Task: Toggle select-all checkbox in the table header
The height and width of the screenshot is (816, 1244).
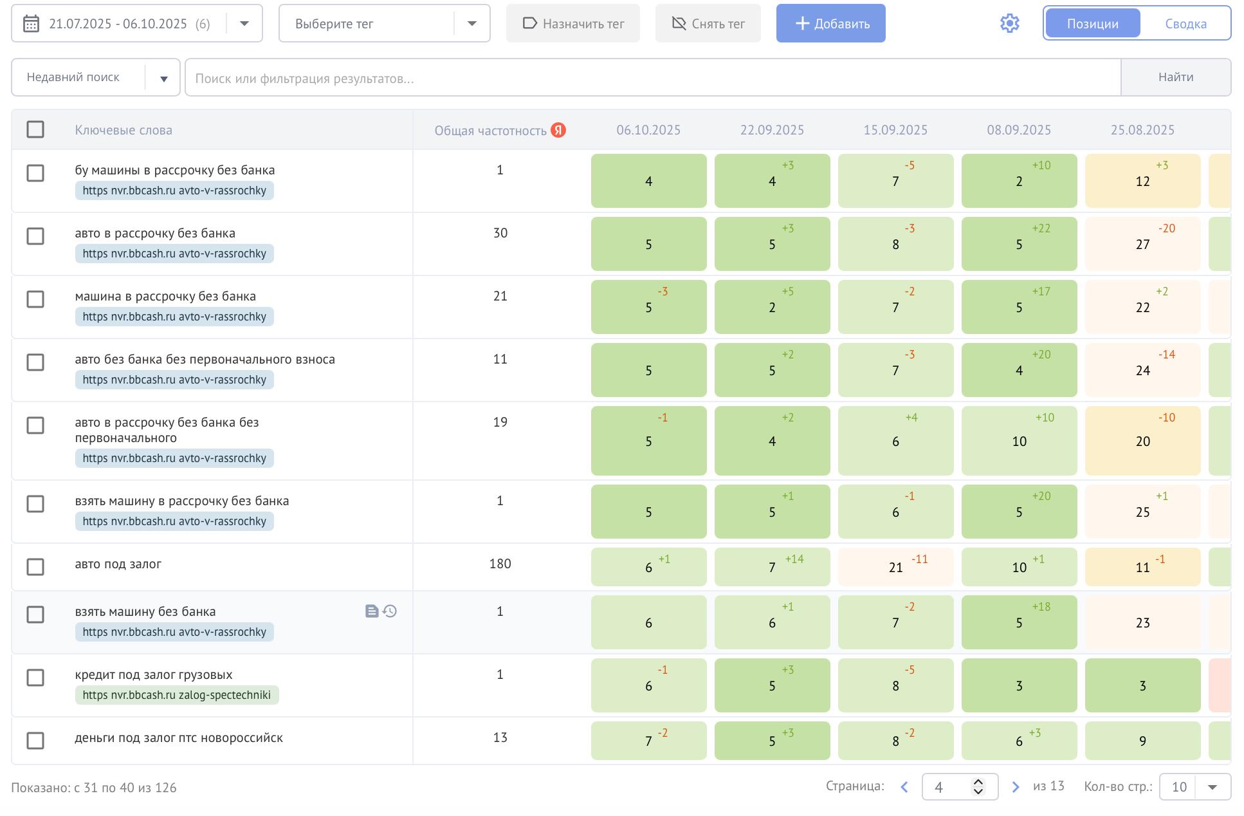Action: click(35, 129)
